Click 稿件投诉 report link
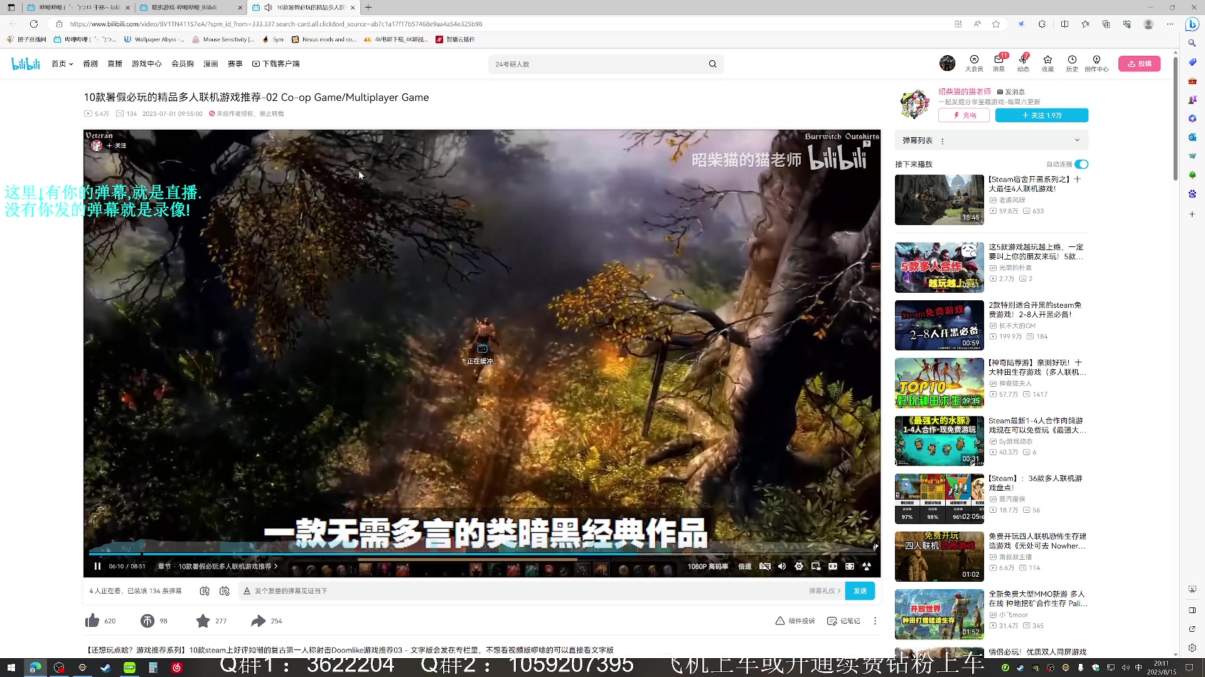This screenshot has width=1205, height=677. pyautogui.click(x=795, y=621)
